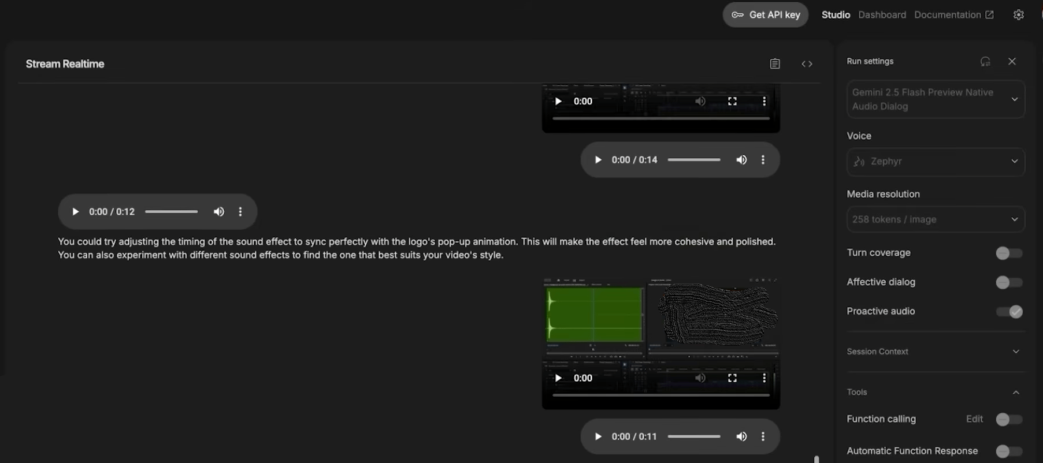Open more options for 0:12 audio
The height and width of the screenshot is (463, 1043).
[x=240, y=212]
